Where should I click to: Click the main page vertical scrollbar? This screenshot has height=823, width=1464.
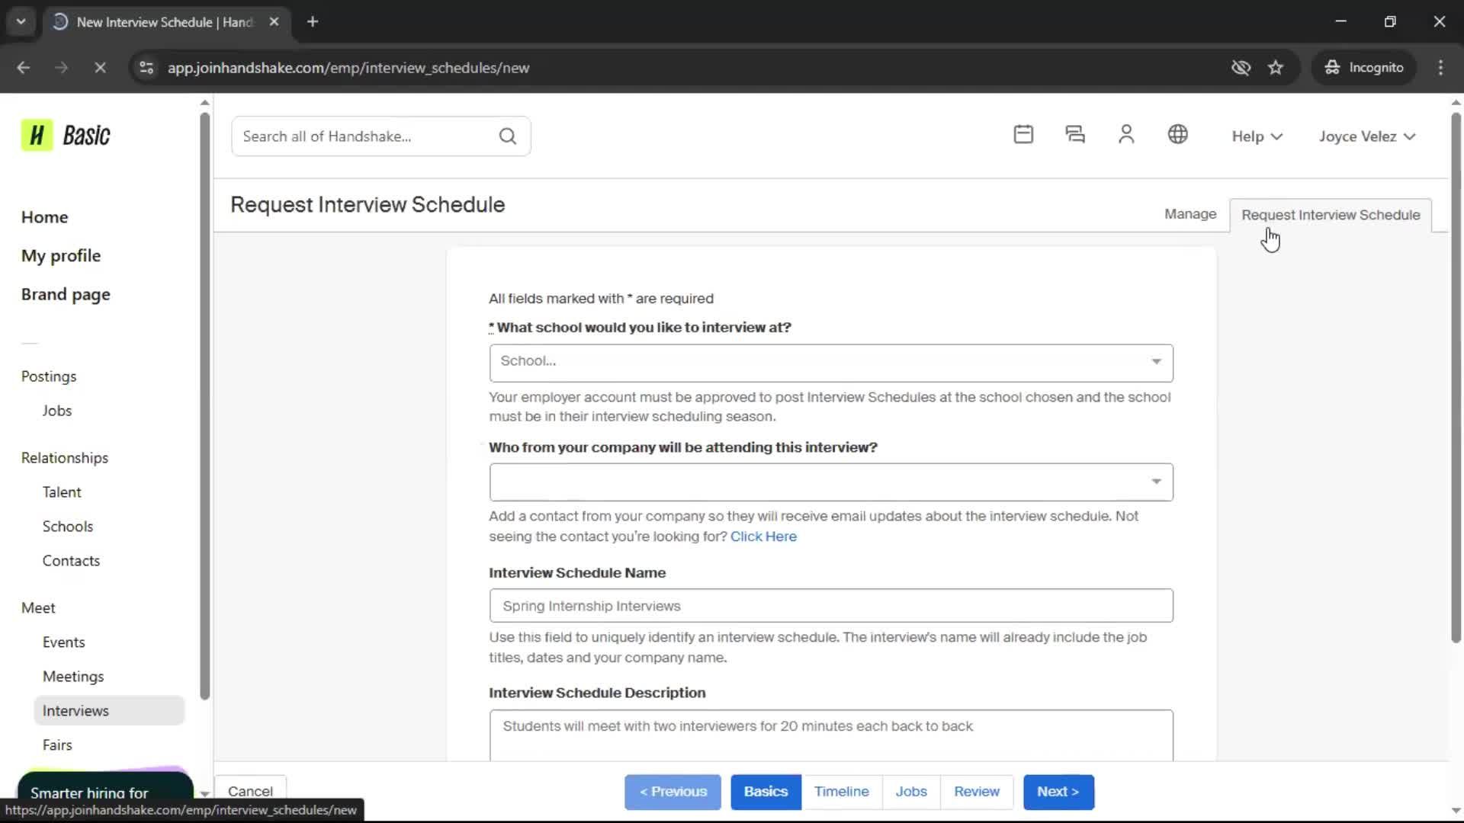(x=1456, y=377)
